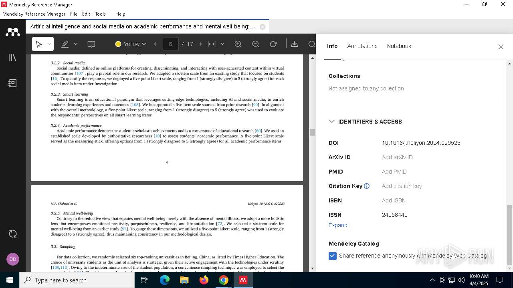Open the Windows Start menu
513x288 pixels.
point(10,280)
